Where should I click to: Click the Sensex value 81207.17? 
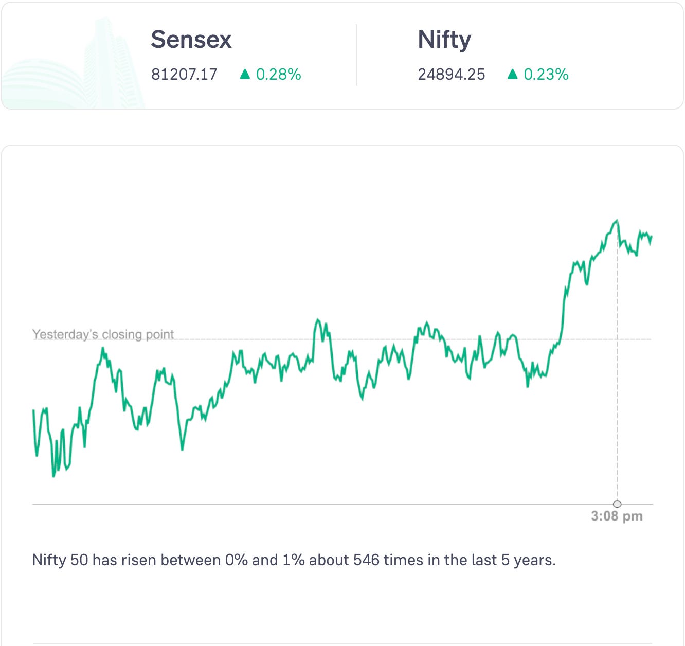[184, 75]
